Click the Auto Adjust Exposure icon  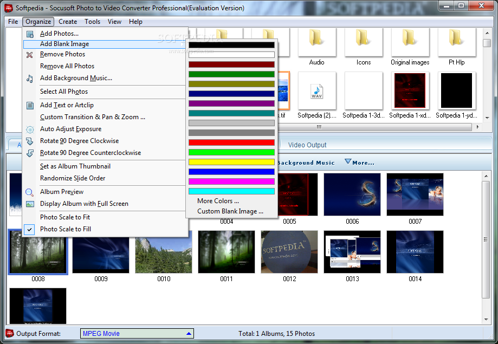[x=30, y=129]
